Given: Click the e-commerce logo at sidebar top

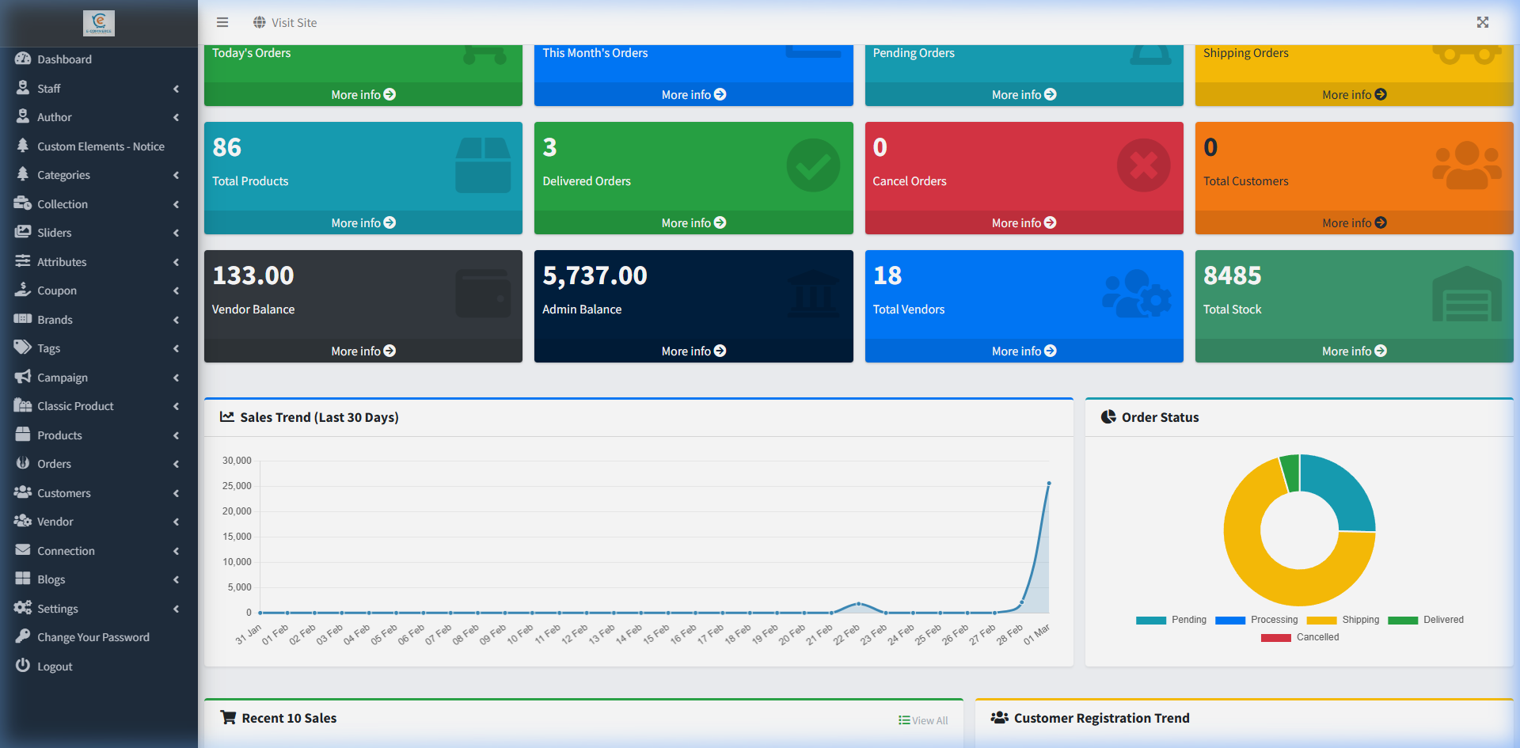Looking at the screenshot, I should 99,23.
